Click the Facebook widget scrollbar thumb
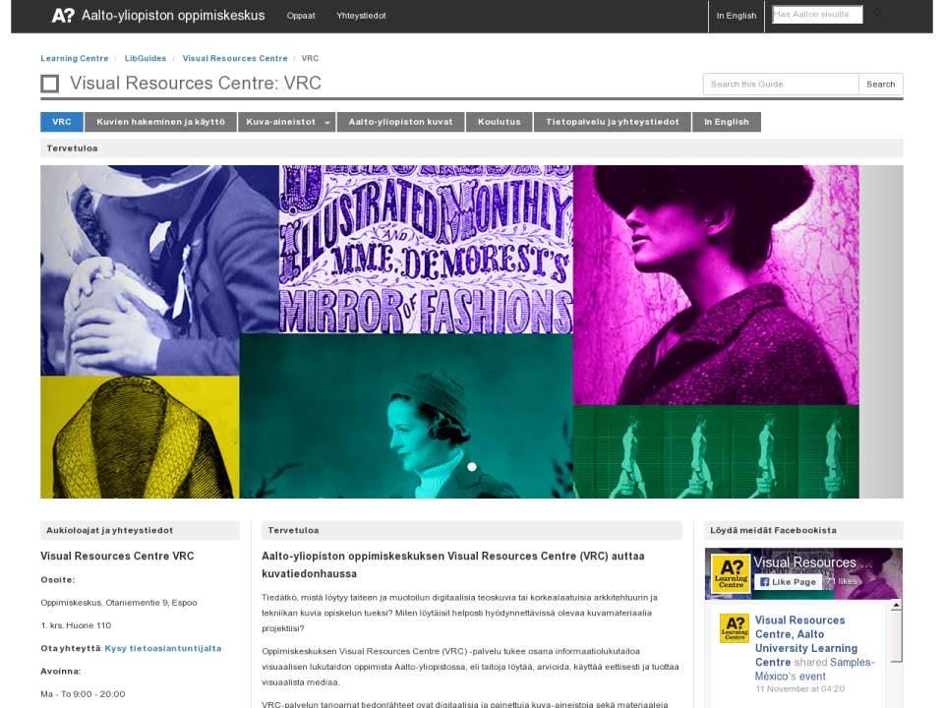Image resolution: width=944 pixels, height=708 pixels. click(896, 636)
